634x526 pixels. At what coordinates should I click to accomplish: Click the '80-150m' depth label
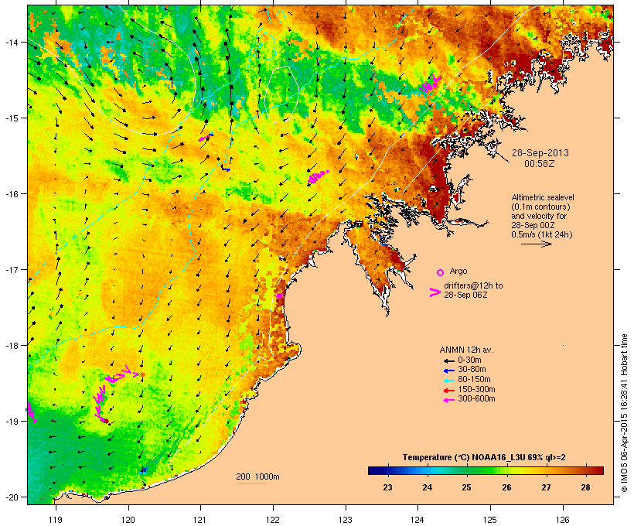(x=474, y=380)
